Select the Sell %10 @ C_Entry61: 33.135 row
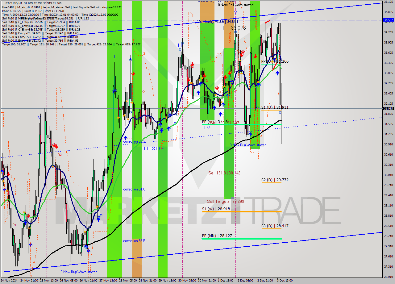 pyautogui.click(x=41, y=26)
